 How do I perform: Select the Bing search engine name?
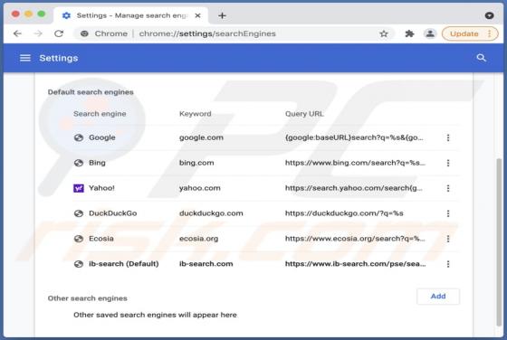pos(97,163)
